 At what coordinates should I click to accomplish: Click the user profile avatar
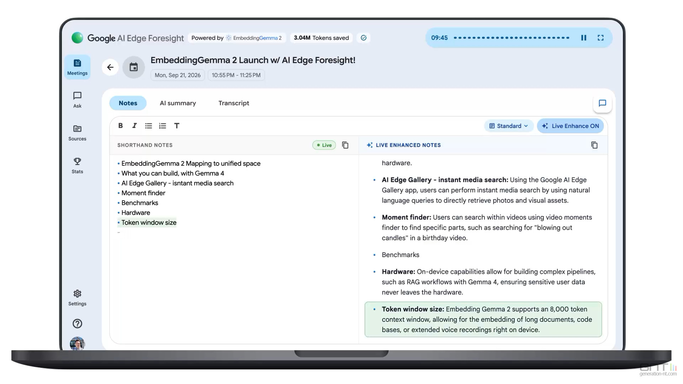pyautogui.click(x=77, y=343)
